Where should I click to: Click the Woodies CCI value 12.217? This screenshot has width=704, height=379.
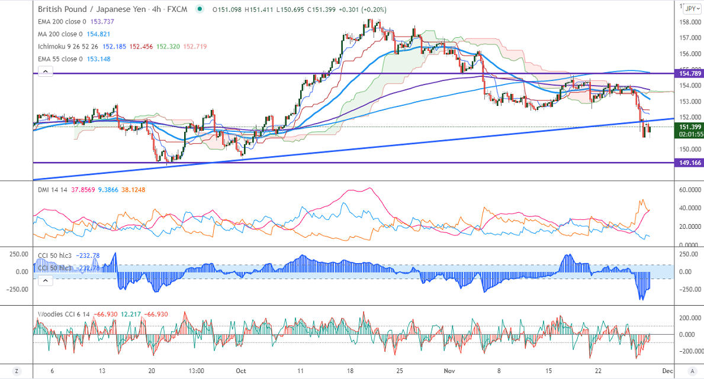tap(130, 315)
